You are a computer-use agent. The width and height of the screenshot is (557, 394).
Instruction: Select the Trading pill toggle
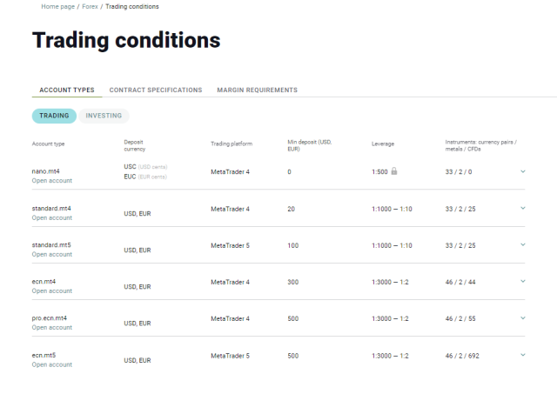pos(54,116)
